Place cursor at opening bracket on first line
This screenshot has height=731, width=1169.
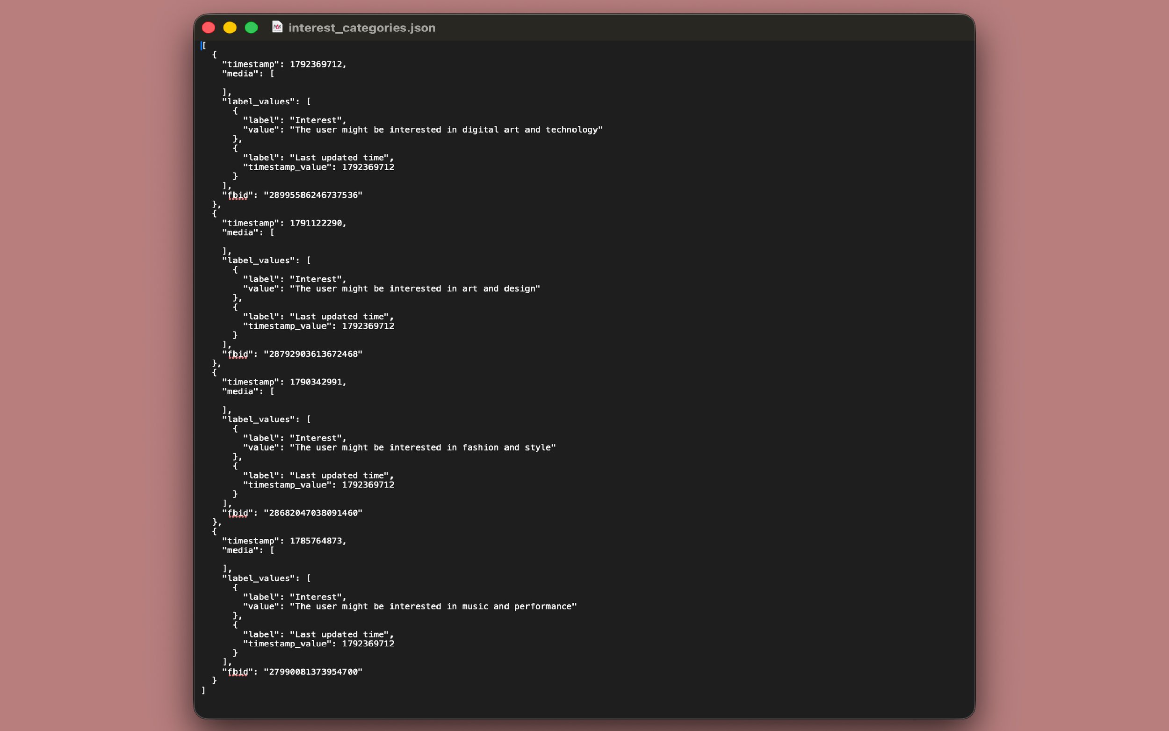(x=204, y=45)
